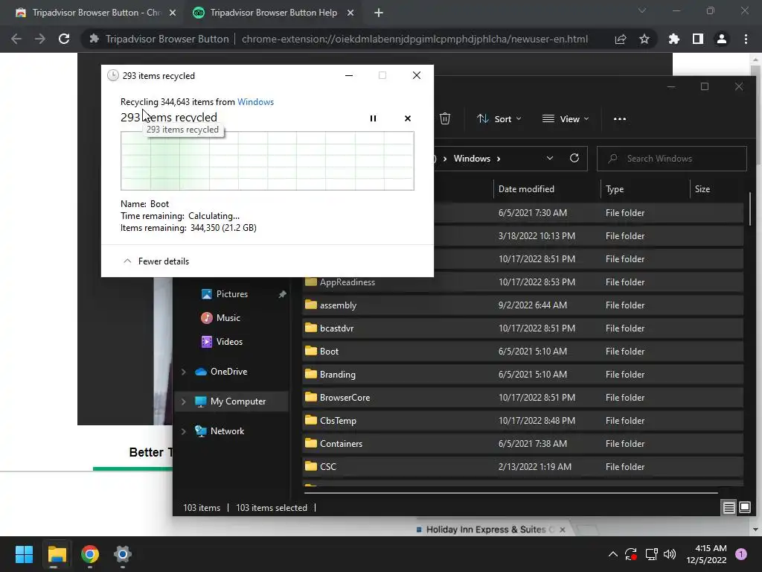Toggle Chrome side panel icon
The image size is (762, 572).
697,39
